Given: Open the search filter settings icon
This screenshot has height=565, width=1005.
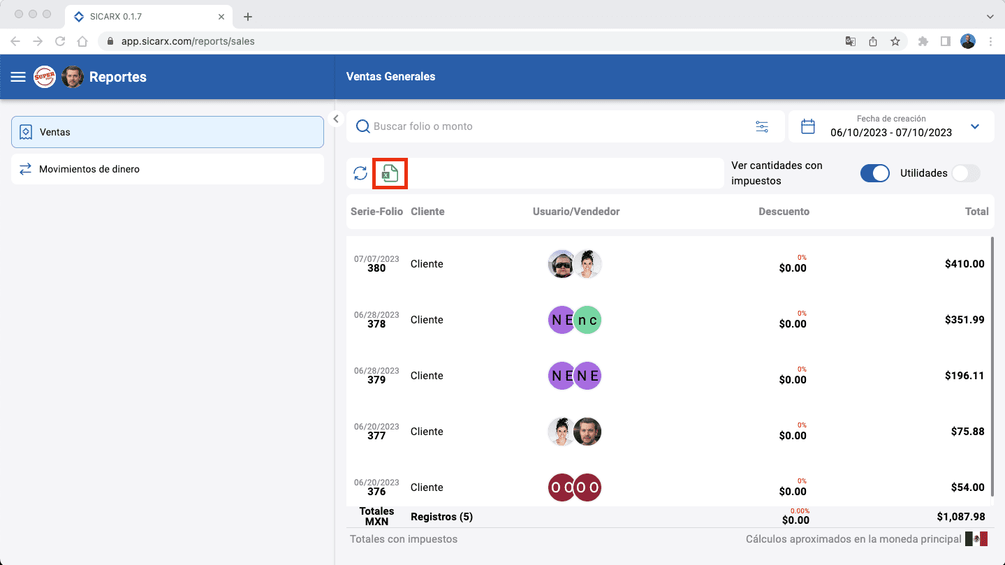Looking at the screenshot, I should coord(761,126).
